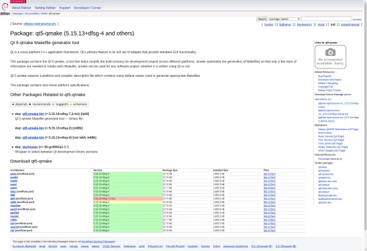Open the amd64 architecture download link
The height and width of the screenshot is (251, 367).
click(x=14, y=177)
